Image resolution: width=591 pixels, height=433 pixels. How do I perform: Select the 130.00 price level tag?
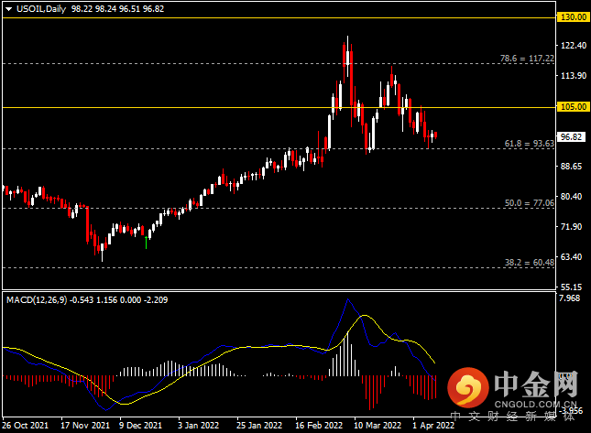point(573,16)
